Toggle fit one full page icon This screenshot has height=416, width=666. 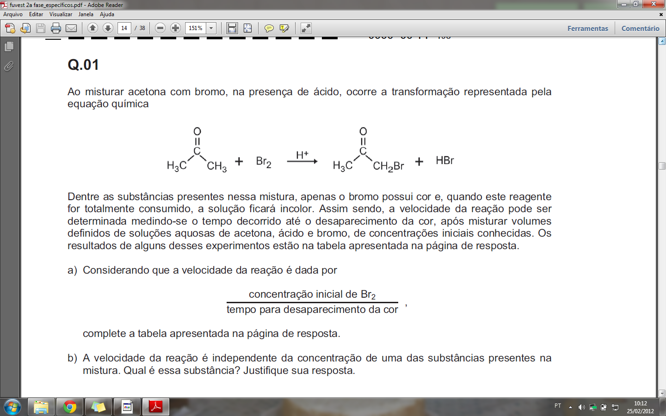tap(248, 28)
